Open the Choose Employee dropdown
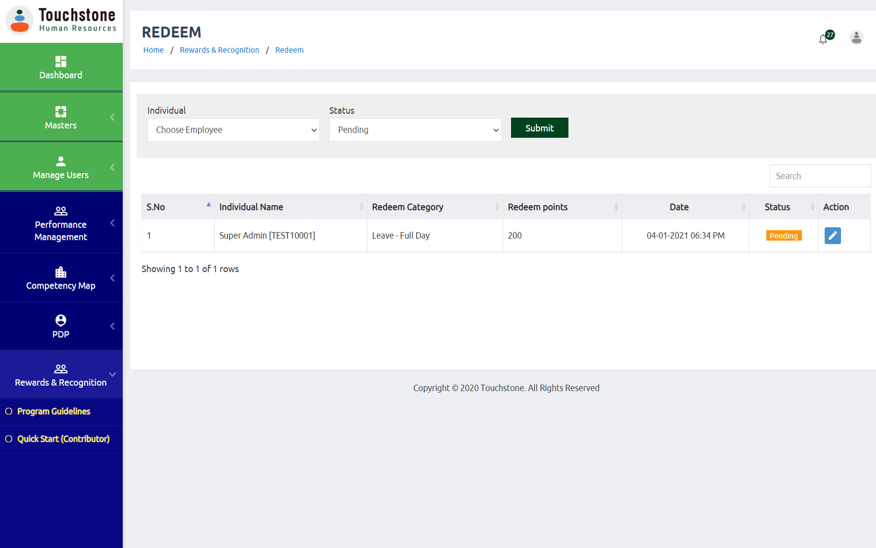The height and width of the screenshot is (548, 876). 233,130
